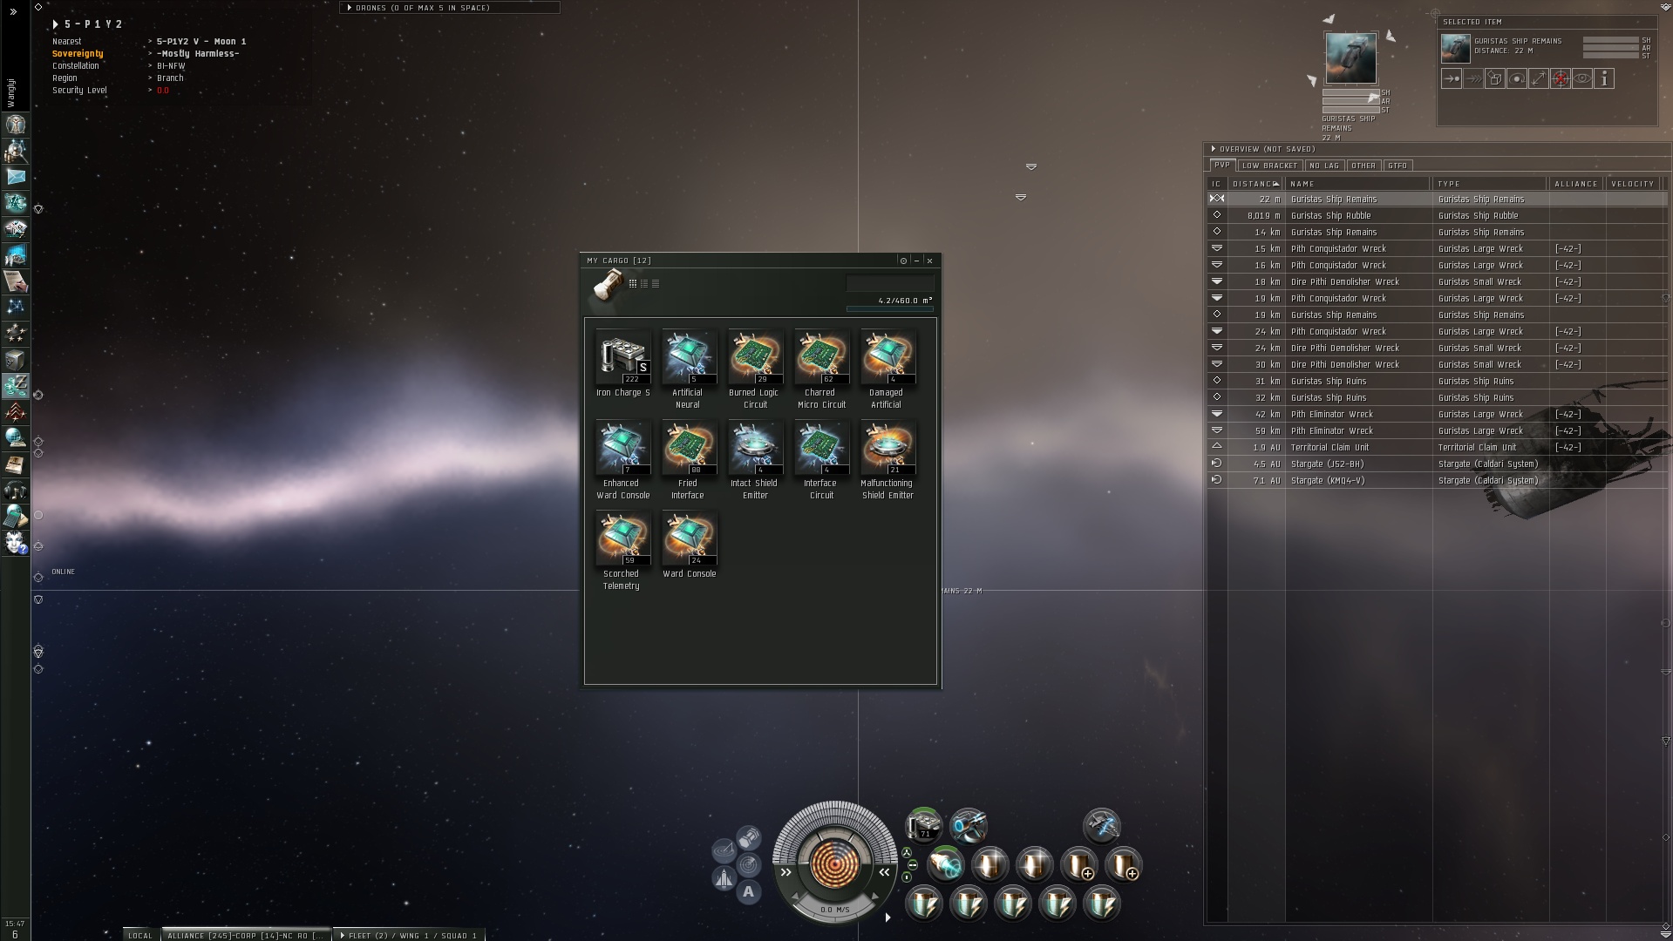Switch to the PVP overview tab
1673x941 pixels.
pyautogui.click(x=1222, y=166)
